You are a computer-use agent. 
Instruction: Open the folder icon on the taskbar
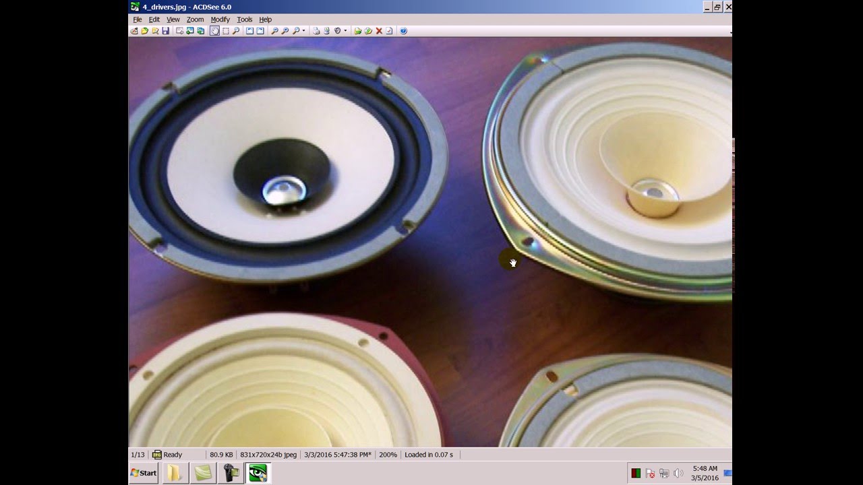coord(175,473)
